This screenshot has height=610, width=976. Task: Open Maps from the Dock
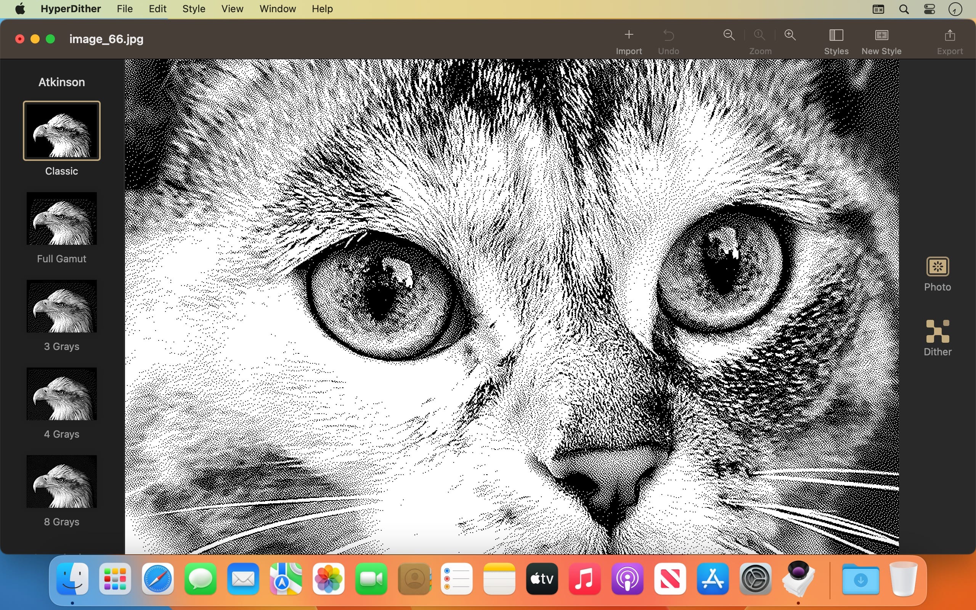pos(286,578)
